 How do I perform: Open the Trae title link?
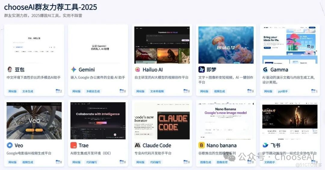[x=84, y=146]
